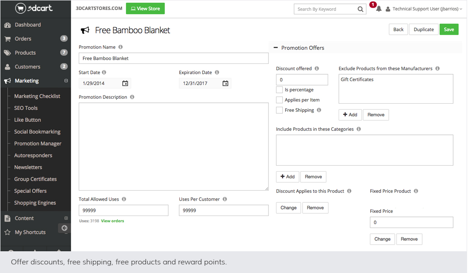Go to SEO Tools in sidebar
The image size is (468, 273).
[26, 108]
